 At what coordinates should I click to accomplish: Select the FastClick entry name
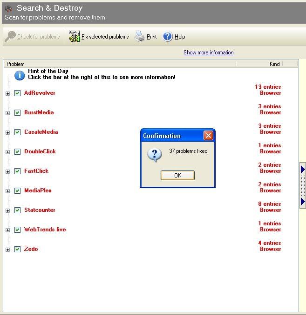tap(36, 171)
